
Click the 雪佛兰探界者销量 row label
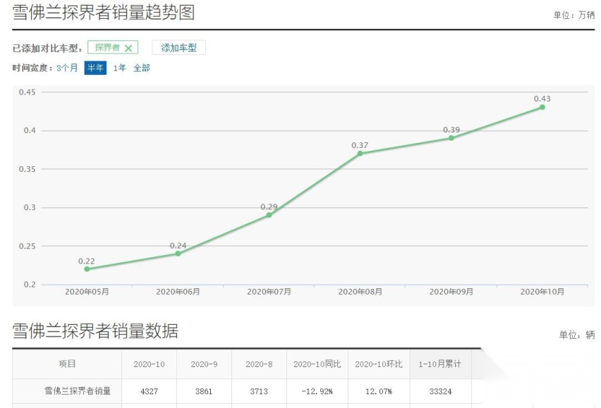(78, 391)
